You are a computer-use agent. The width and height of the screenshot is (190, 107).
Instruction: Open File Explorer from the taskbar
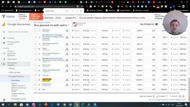click(15, 104)
